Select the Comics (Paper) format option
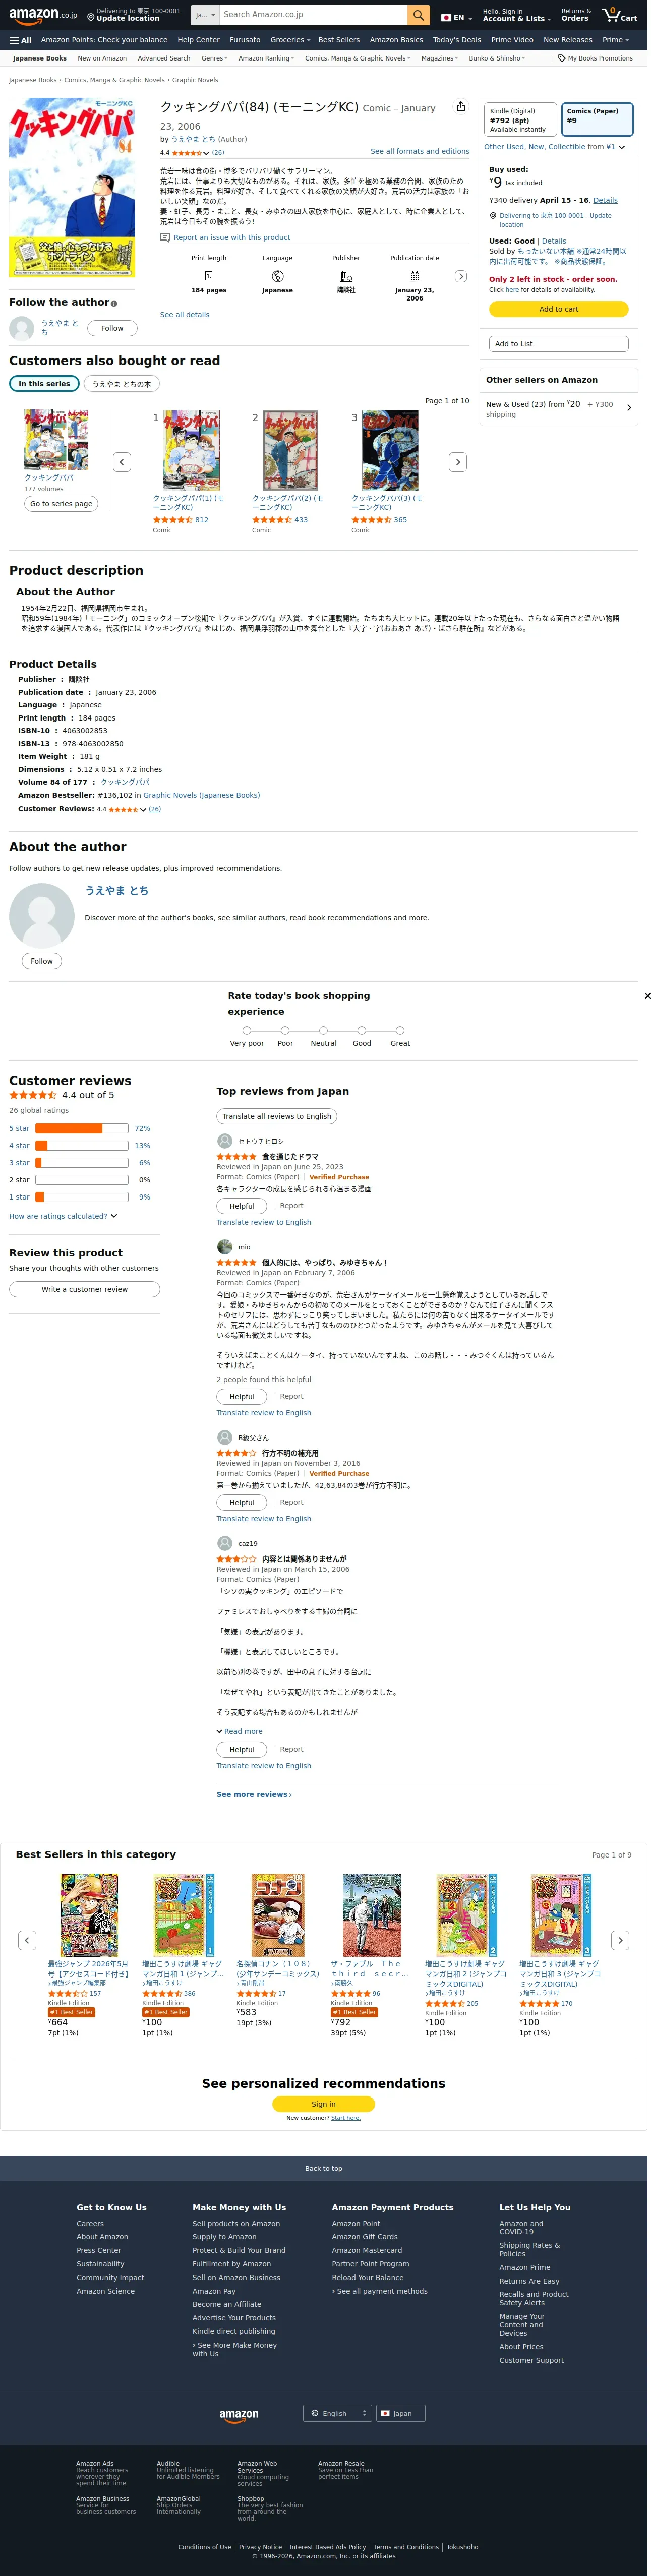Viewport: 651px width, 2576px height. click(597, 120)
